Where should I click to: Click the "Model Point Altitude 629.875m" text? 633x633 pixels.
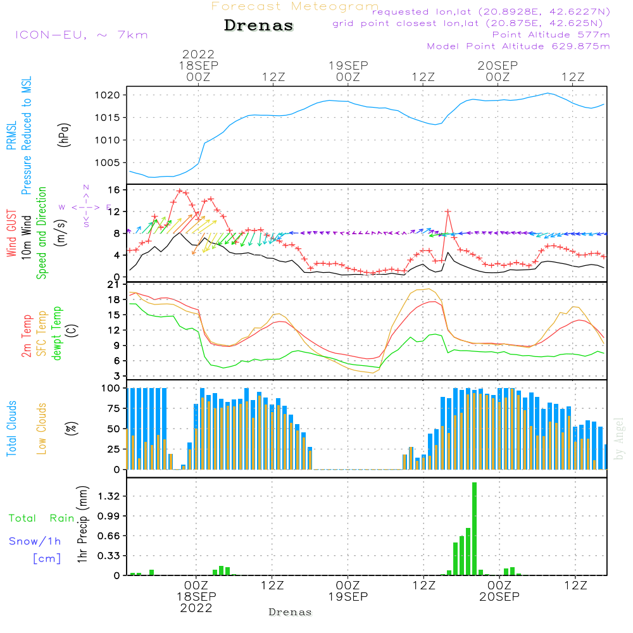click(x=518, y=46)
